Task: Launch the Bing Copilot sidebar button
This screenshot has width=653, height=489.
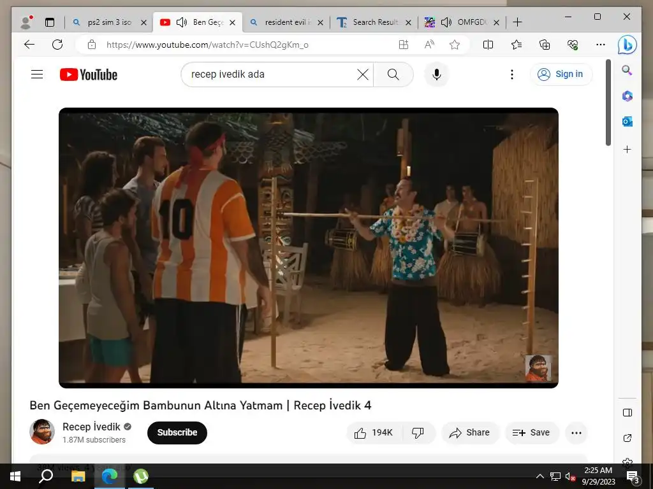Action: pyautogui.click(x=627, y=45)
